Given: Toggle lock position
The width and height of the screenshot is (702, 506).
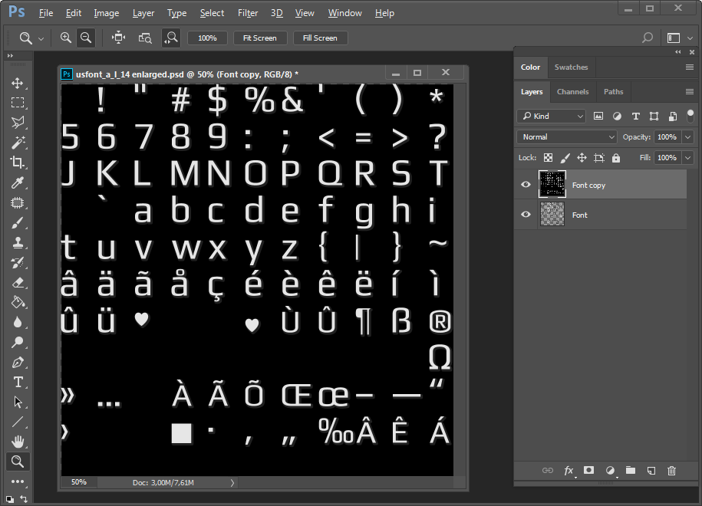Looking at the screenshot, I should [582, 157].
